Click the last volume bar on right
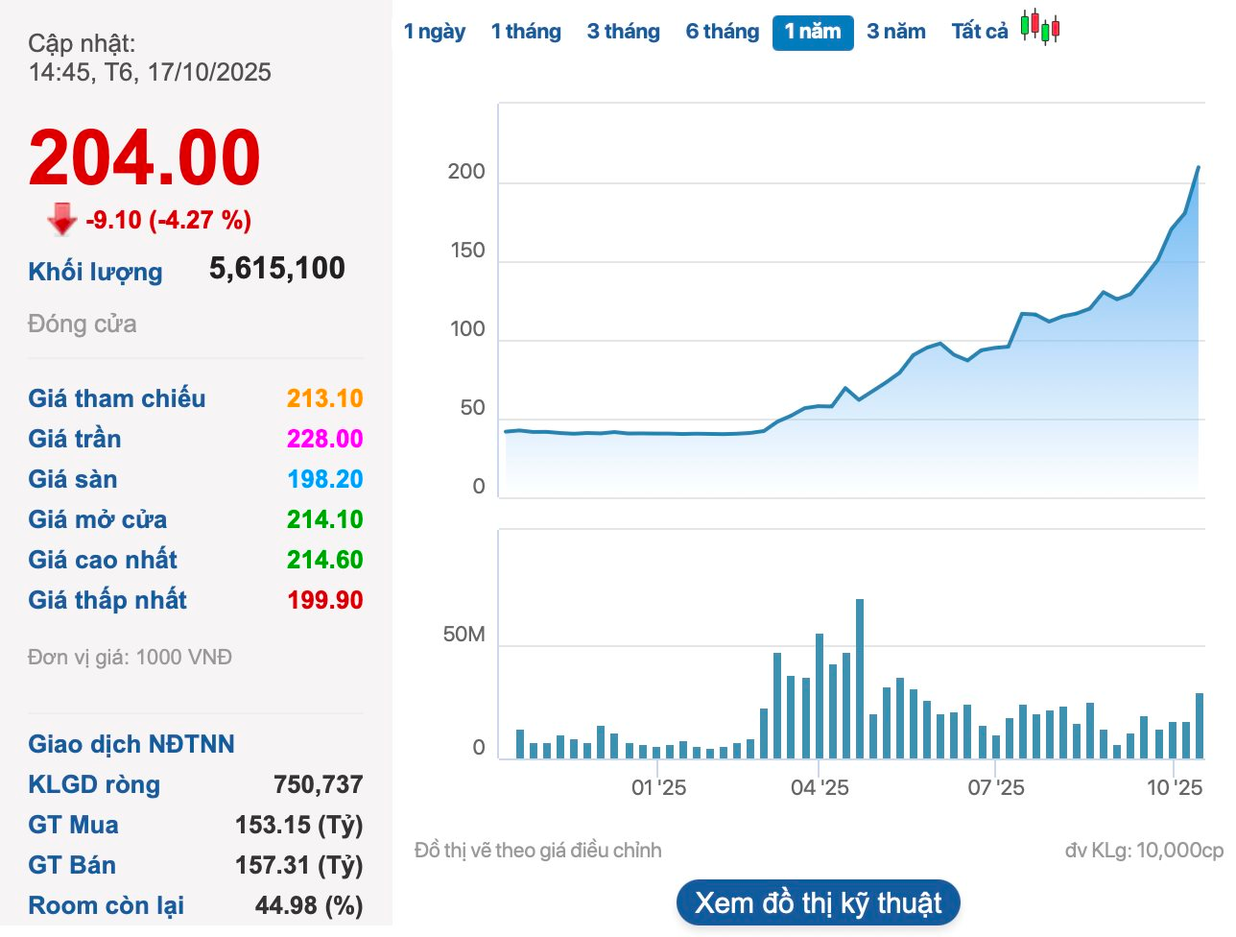Screen dimensions: 1236x937 (1200, 725)
